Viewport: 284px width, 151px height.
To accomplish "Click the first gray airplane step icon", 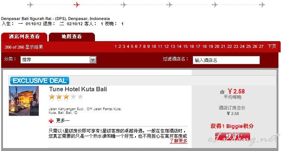I will [30, 4].
